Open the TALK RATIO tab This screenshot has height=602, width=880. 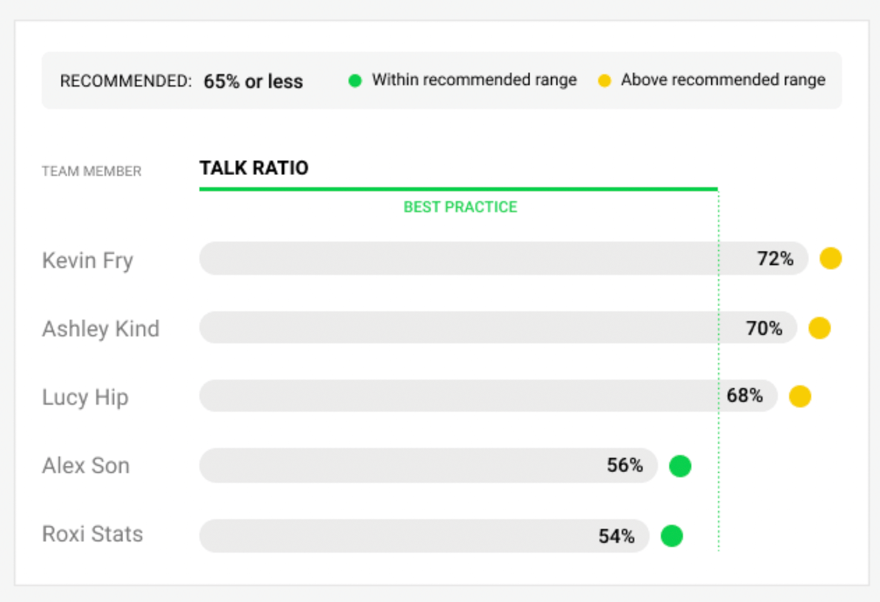254,168
